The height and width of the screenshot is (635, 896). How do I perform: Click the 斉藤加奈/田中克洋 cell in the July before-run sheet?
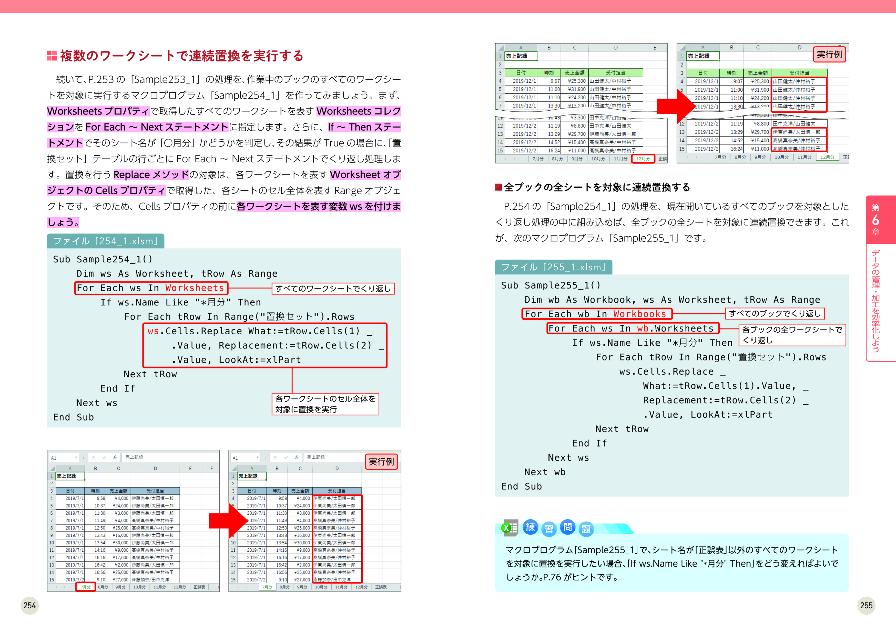(155, 579)
